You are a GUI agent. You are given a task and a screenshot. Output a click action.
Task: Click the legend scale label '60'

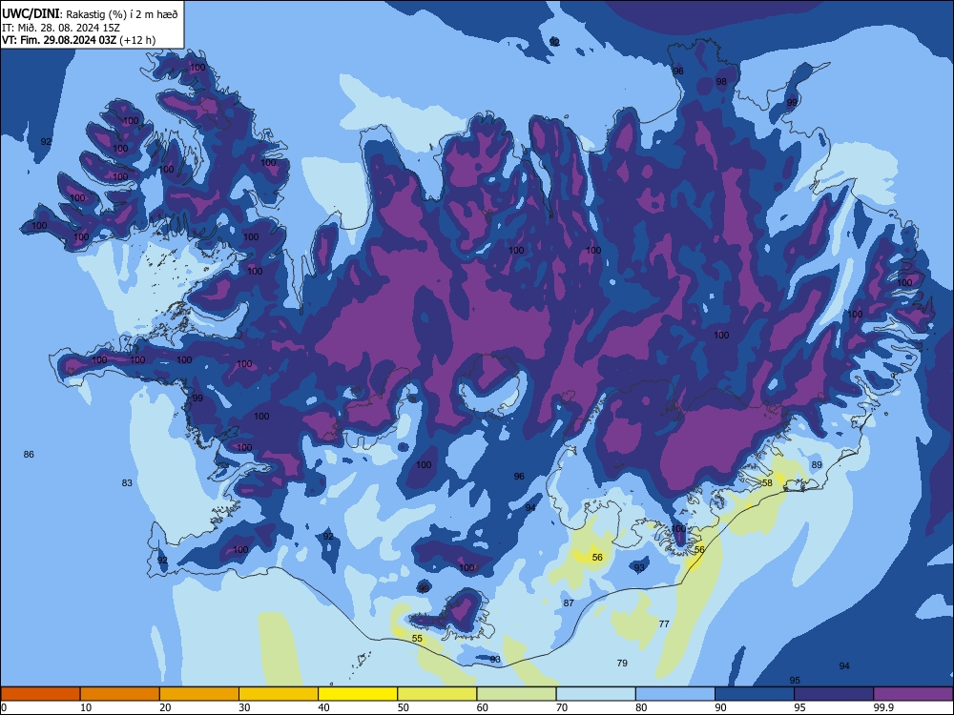coord(483,707)
